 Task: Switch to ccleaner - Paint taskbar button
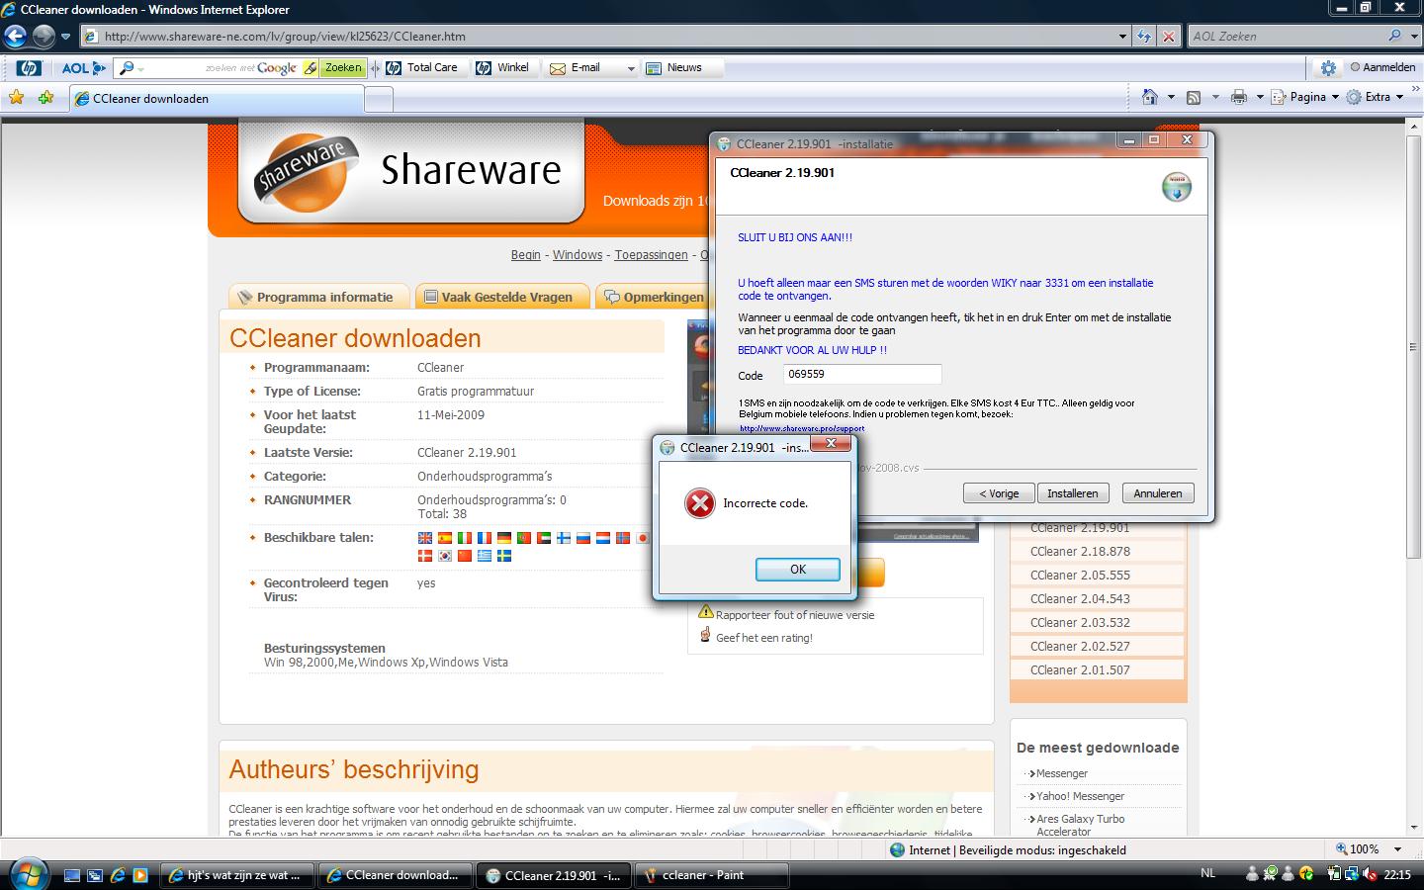pyautogui.click(x=713, y=875)
